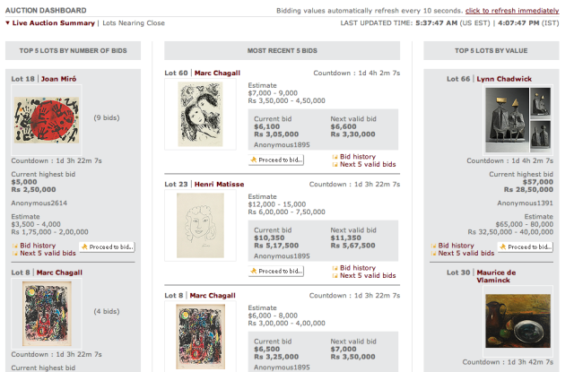Click Next 5 valid bids icon for Lot 60
The height and width of the screenshot is (372, 574).
(334, 165)
